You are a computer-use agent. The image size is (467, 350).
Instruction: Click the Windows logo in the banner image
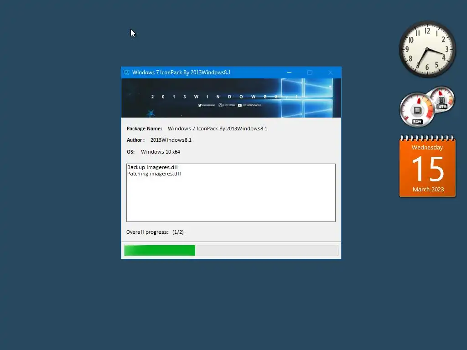click(307, 98)
